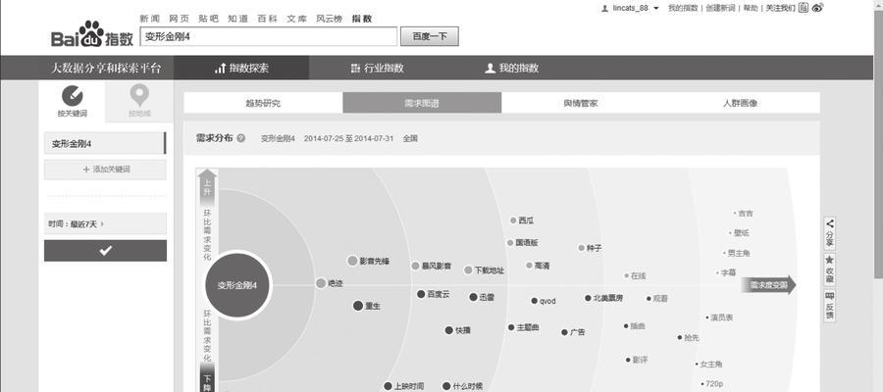Screen dimensions: 883x392
Task: Switch to 需求图谱 tab
Action: click(x=422, y=103)
